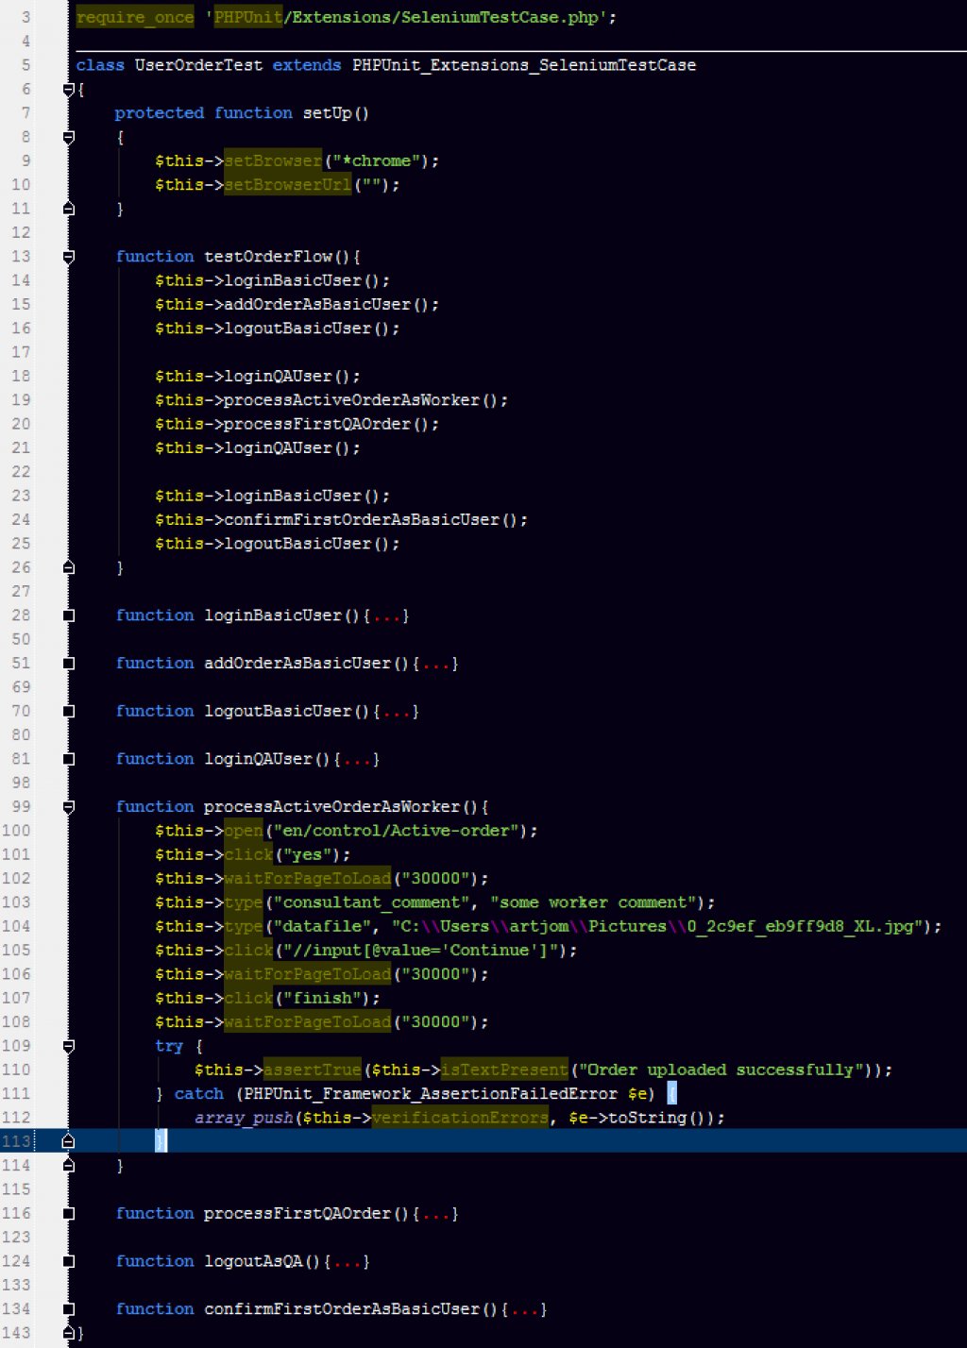This screenshot has width=967, height=1348.
Task: Collapse the testOrderFlow function block
Action: 68,257
